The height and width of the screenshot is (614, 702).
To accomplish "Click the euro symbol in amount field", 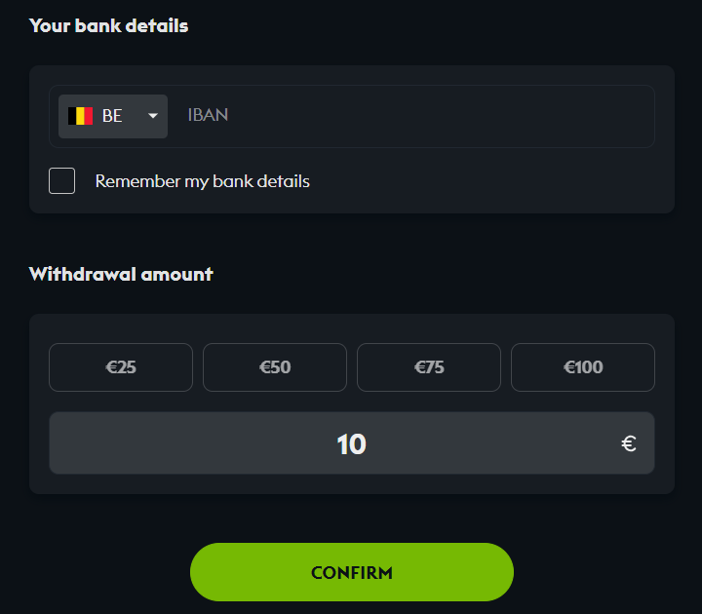I will pos(629,444).
